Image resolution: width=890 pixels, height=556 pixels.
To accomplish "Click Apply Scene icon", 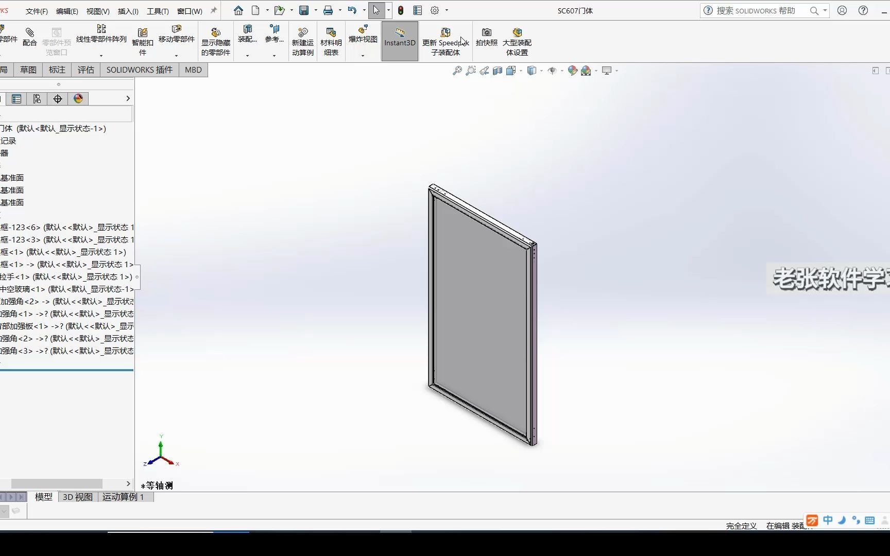I will pos(586,71).
